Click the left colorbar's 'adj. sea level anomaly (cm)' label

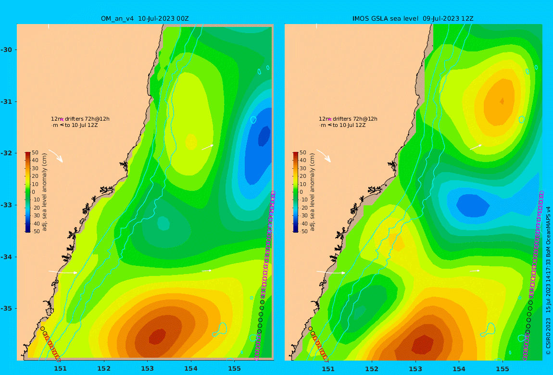coord(44,192)
